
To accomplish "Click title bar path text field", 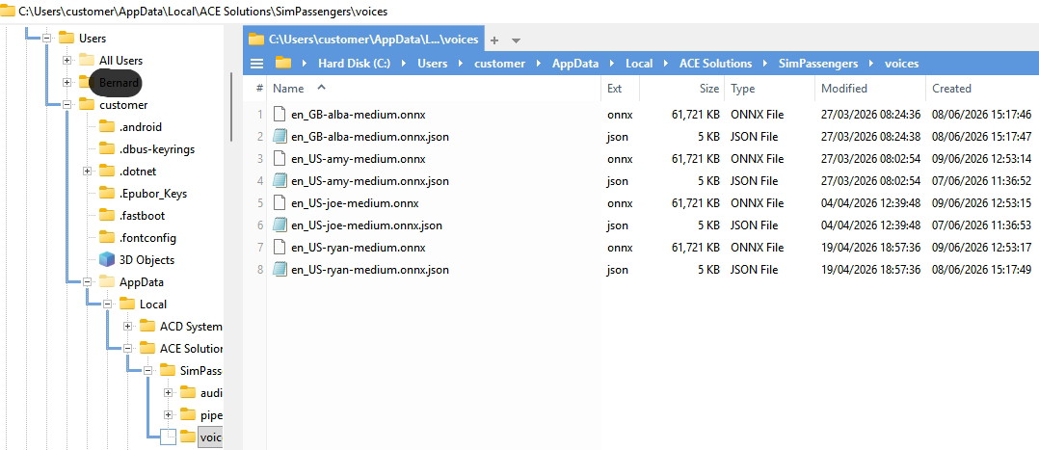I will click(x=202, y=12).
